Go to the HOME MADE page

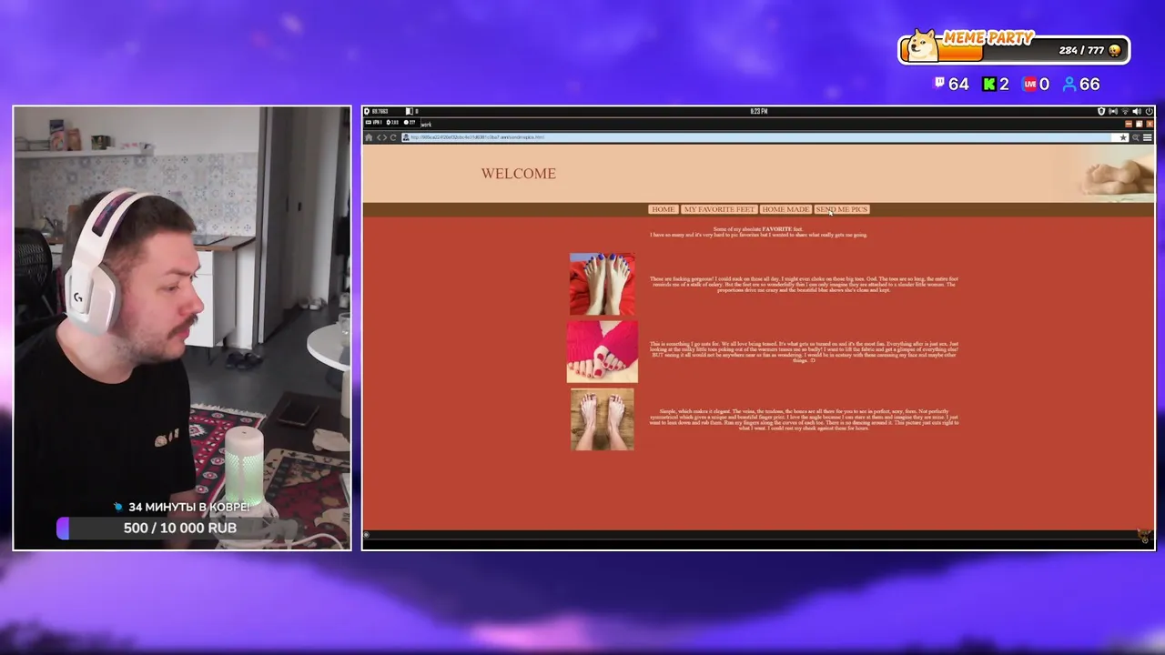(785, 209)
